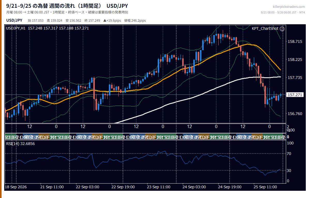This screenshot has height=198, width=310.
Task: Click the USDJPY,H1 chart header quote line
Action: (48, 28)
